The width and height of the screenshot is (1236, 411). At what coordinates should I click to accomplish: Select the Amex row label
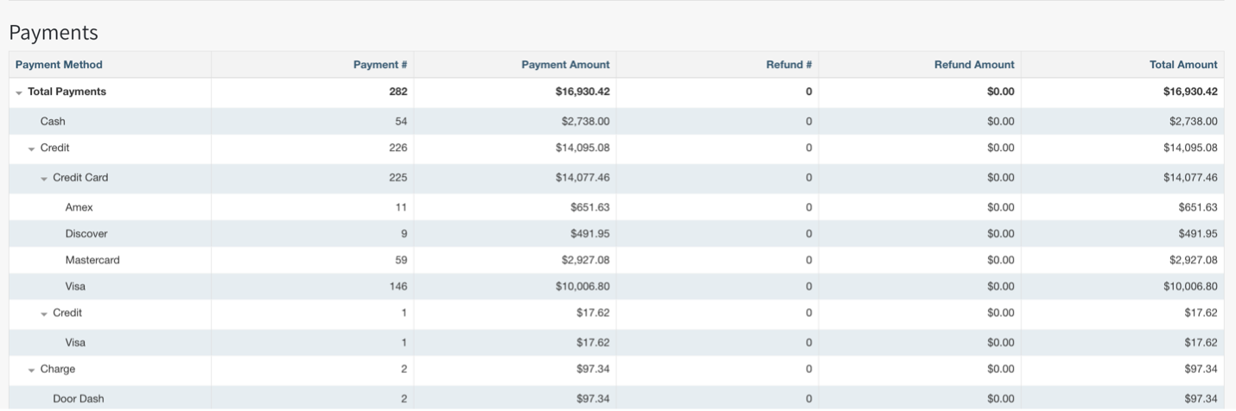(x=79, y=207)
